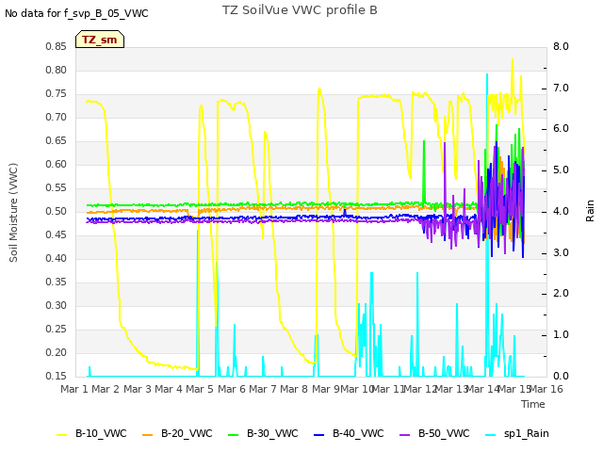Click the 5.0 rain axis value

click(x=562, y=170)
